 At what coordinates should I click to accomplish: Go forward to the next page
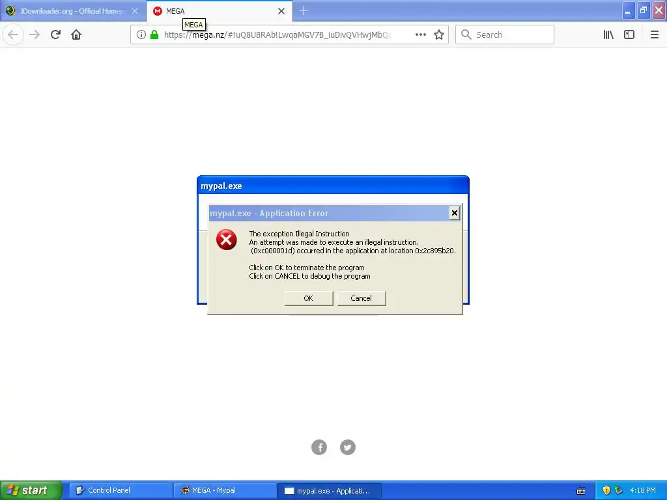tap(35, 35)
